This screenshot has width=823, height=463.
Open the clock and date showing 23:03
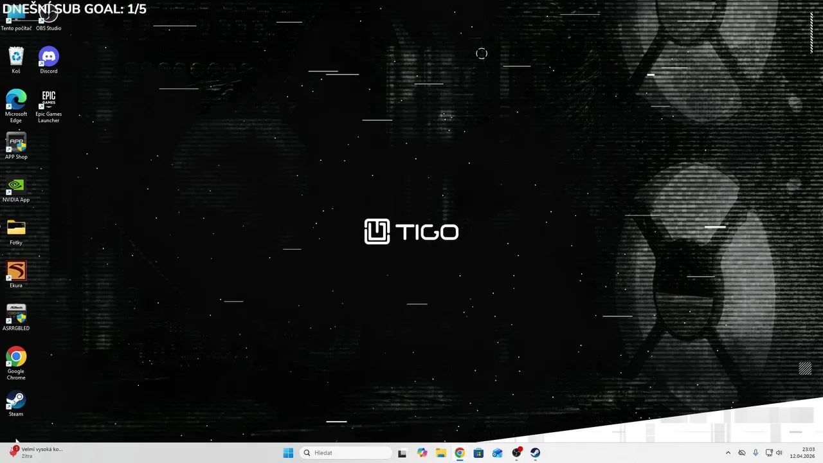click(803, 453)
